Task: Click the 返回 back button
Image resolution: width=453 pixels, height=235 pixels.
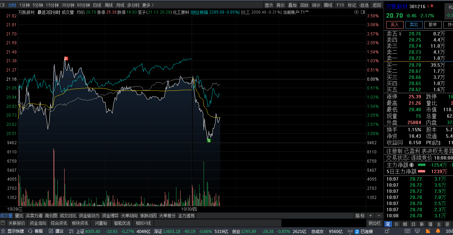Action: pos(377,5)
